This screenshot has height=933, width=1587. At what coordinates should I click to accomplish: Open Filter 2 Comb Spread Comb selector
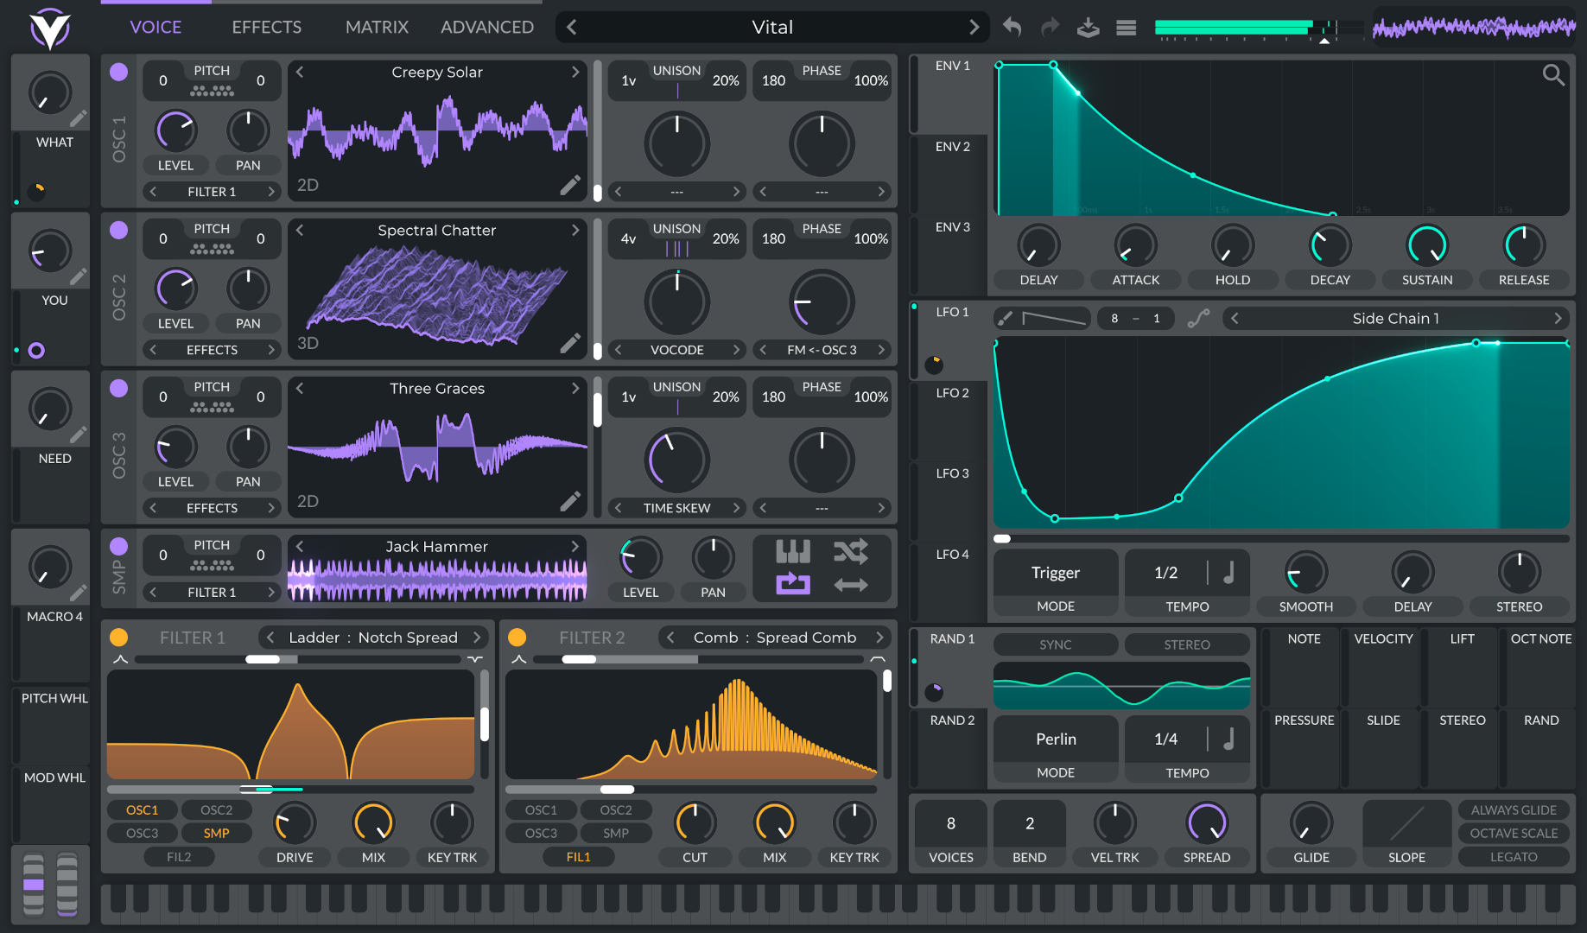pos(775,638)
